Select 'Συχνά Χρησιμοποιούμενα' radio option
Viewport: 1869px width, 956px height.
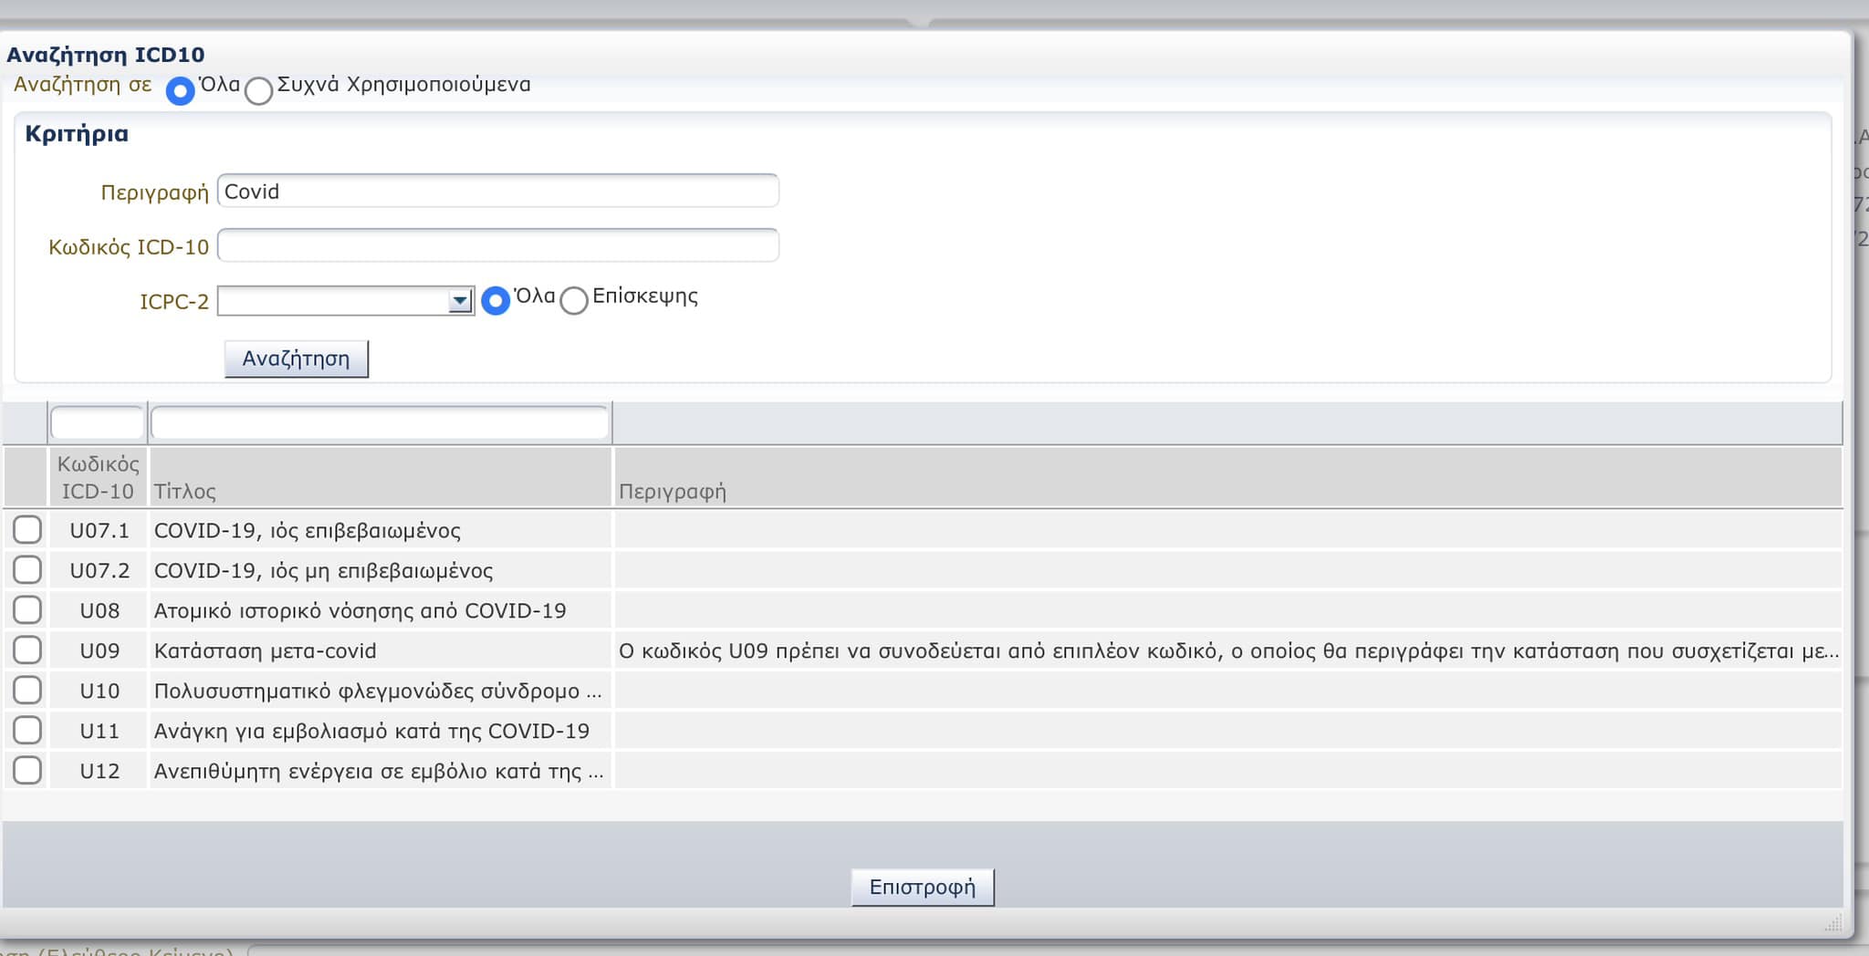(258, 91)
